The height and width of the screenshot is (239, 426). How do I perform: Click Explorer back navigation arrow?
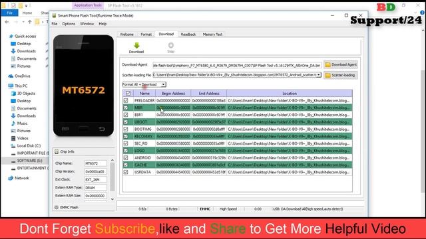[x=7, y=22]
